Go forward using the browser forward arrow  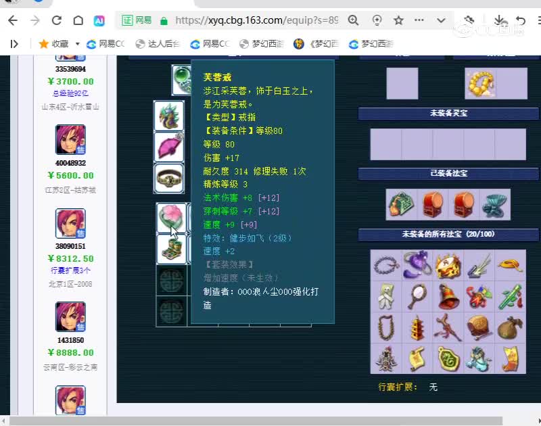(x=35, y=21)
